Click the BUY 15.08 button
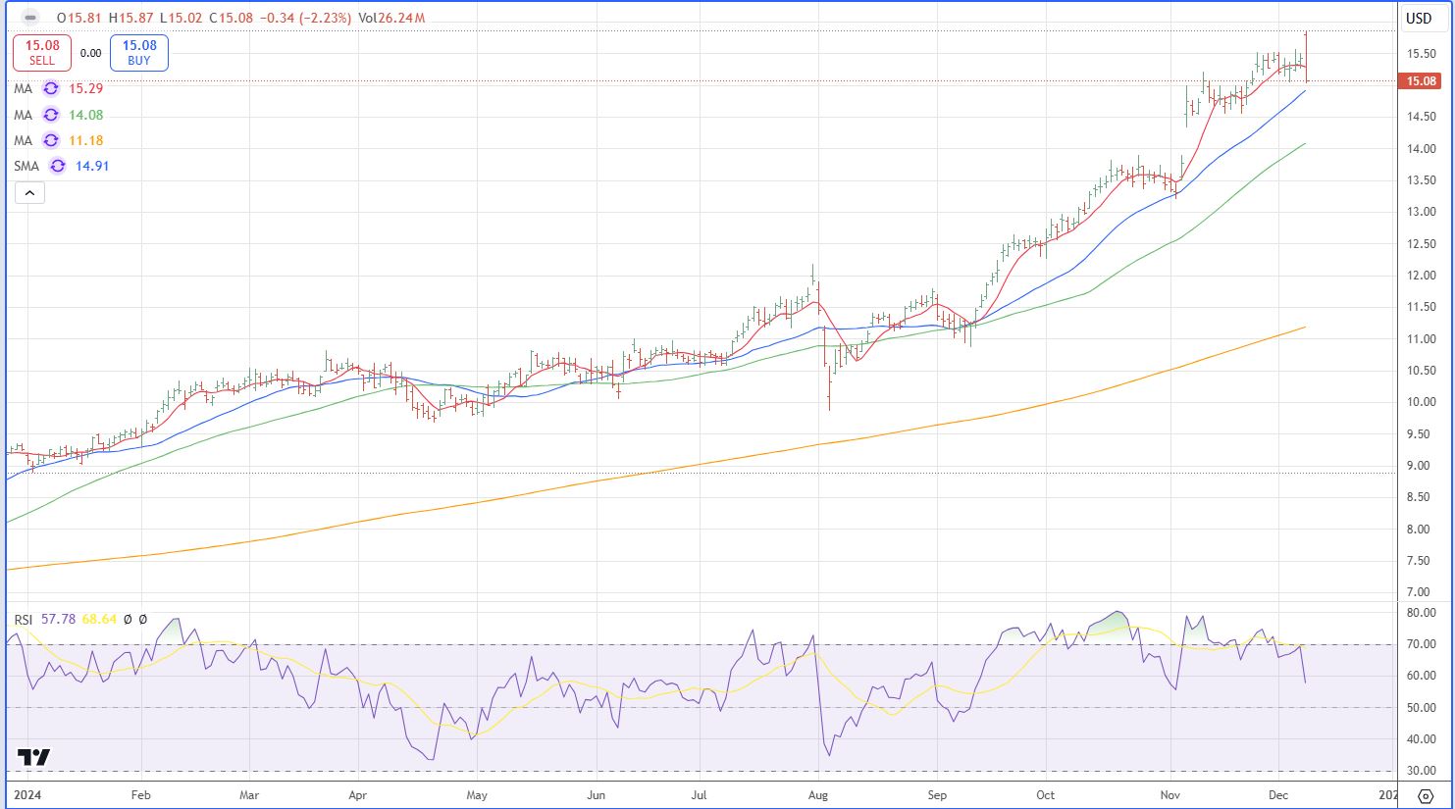 139,52
